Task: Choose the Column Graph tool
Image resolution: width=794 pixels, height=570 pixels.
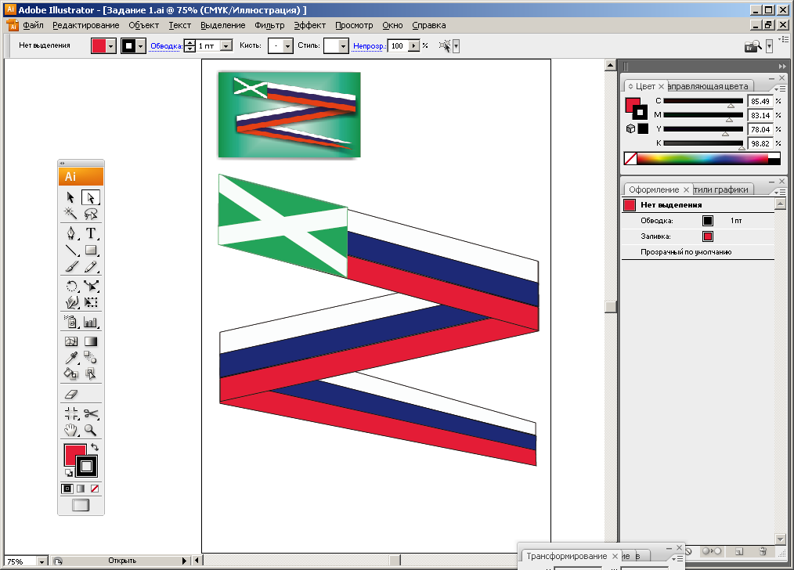Action: point(91,322)
